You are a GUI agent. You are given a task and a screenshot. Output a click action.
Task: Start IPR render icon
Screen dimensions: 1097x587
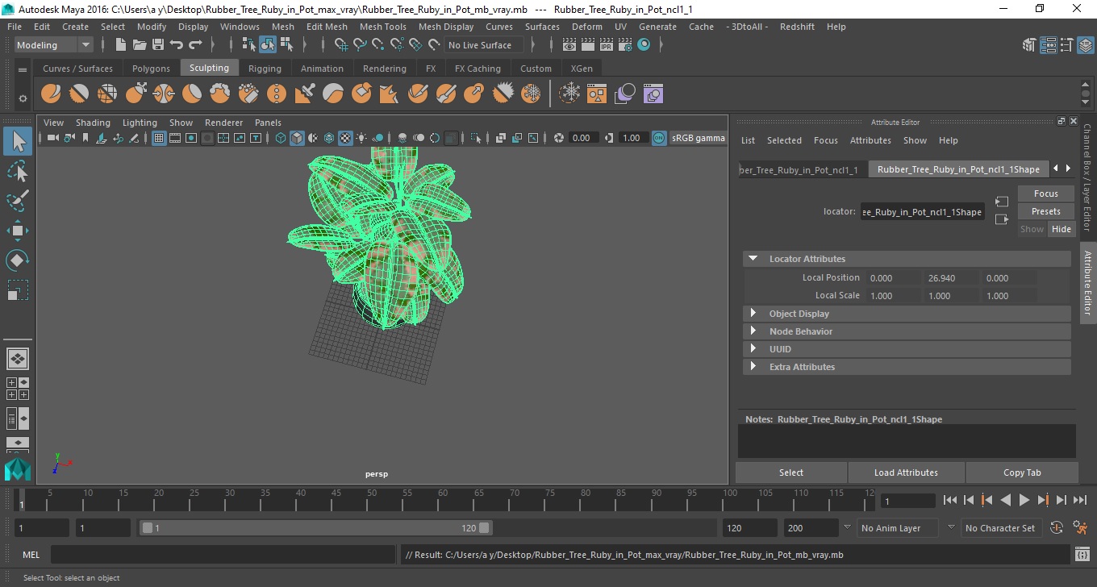(607, 45)
